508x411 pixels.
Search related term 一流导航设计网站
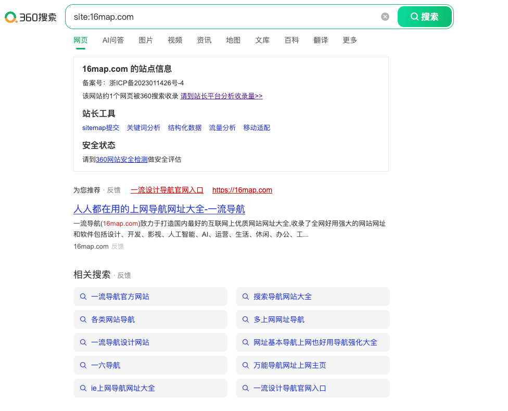150,342
